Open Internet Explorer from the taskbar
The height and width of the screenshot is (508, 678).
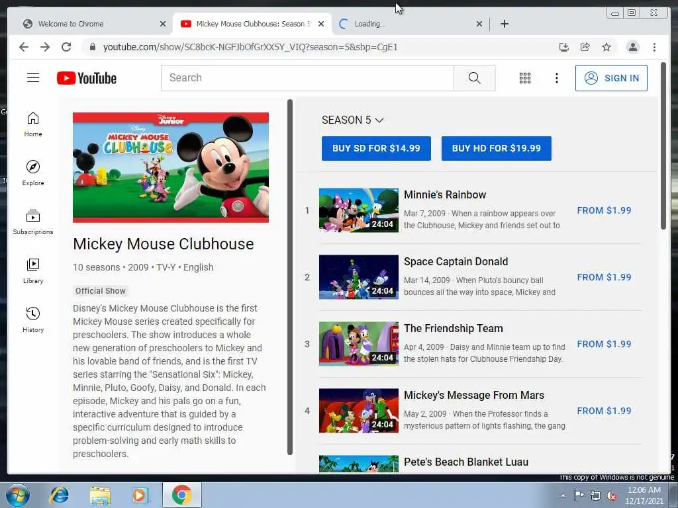[59, 495]
